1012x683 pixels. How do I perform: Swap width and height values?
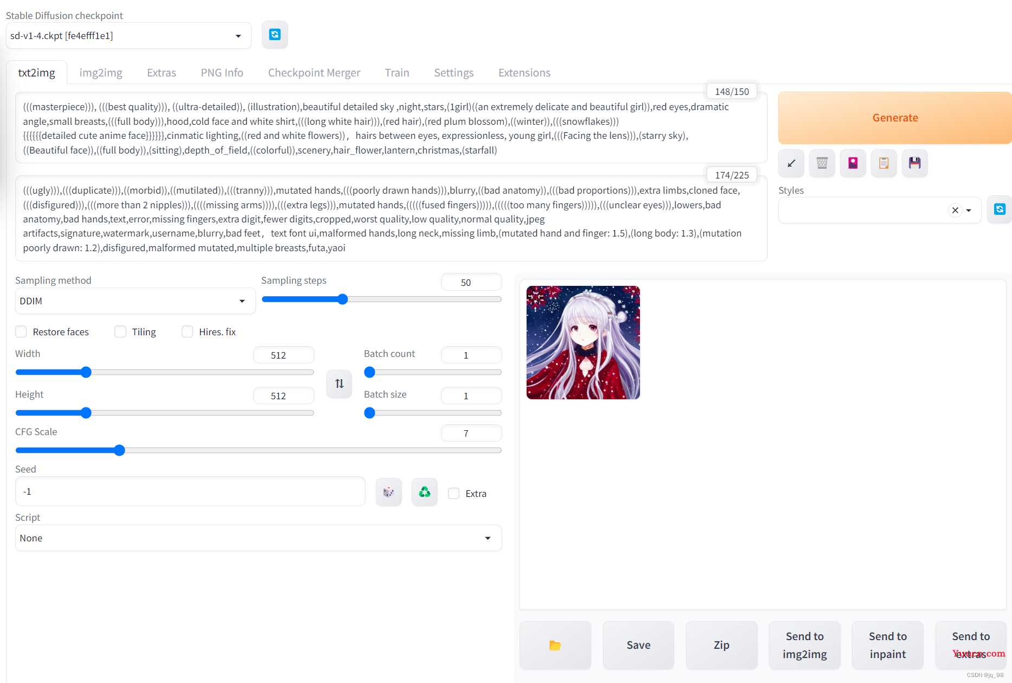click(340, 384)
